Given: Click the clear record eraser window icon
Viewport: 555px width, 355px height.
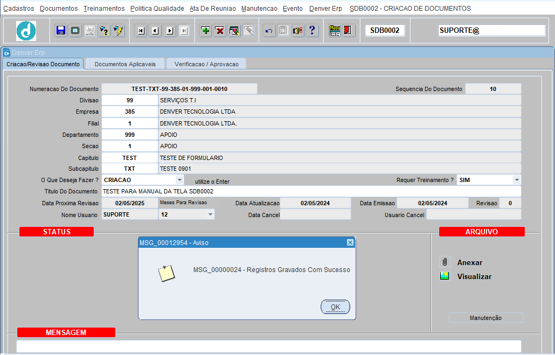Looking at the screenshot, I should 234,31.
